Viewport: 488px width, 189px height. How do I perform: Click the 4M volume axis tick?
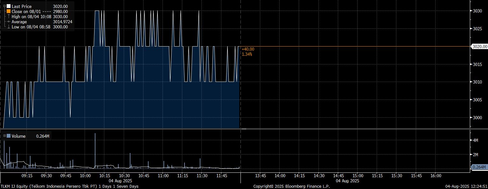[476, 140]
